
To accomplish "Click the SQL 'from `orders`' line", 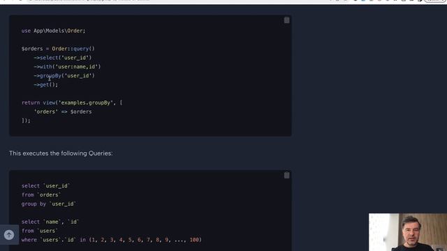I will click(x=41, y=195).
